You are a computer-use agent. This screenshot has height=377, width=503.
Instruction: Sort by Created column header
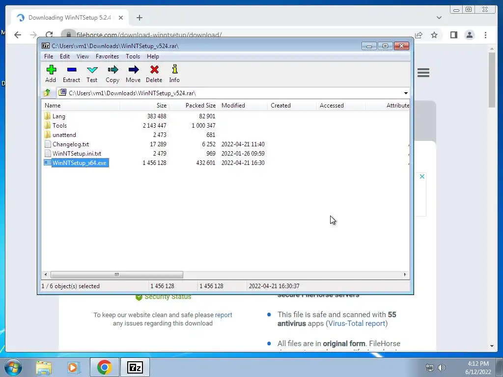pos(292,106)
